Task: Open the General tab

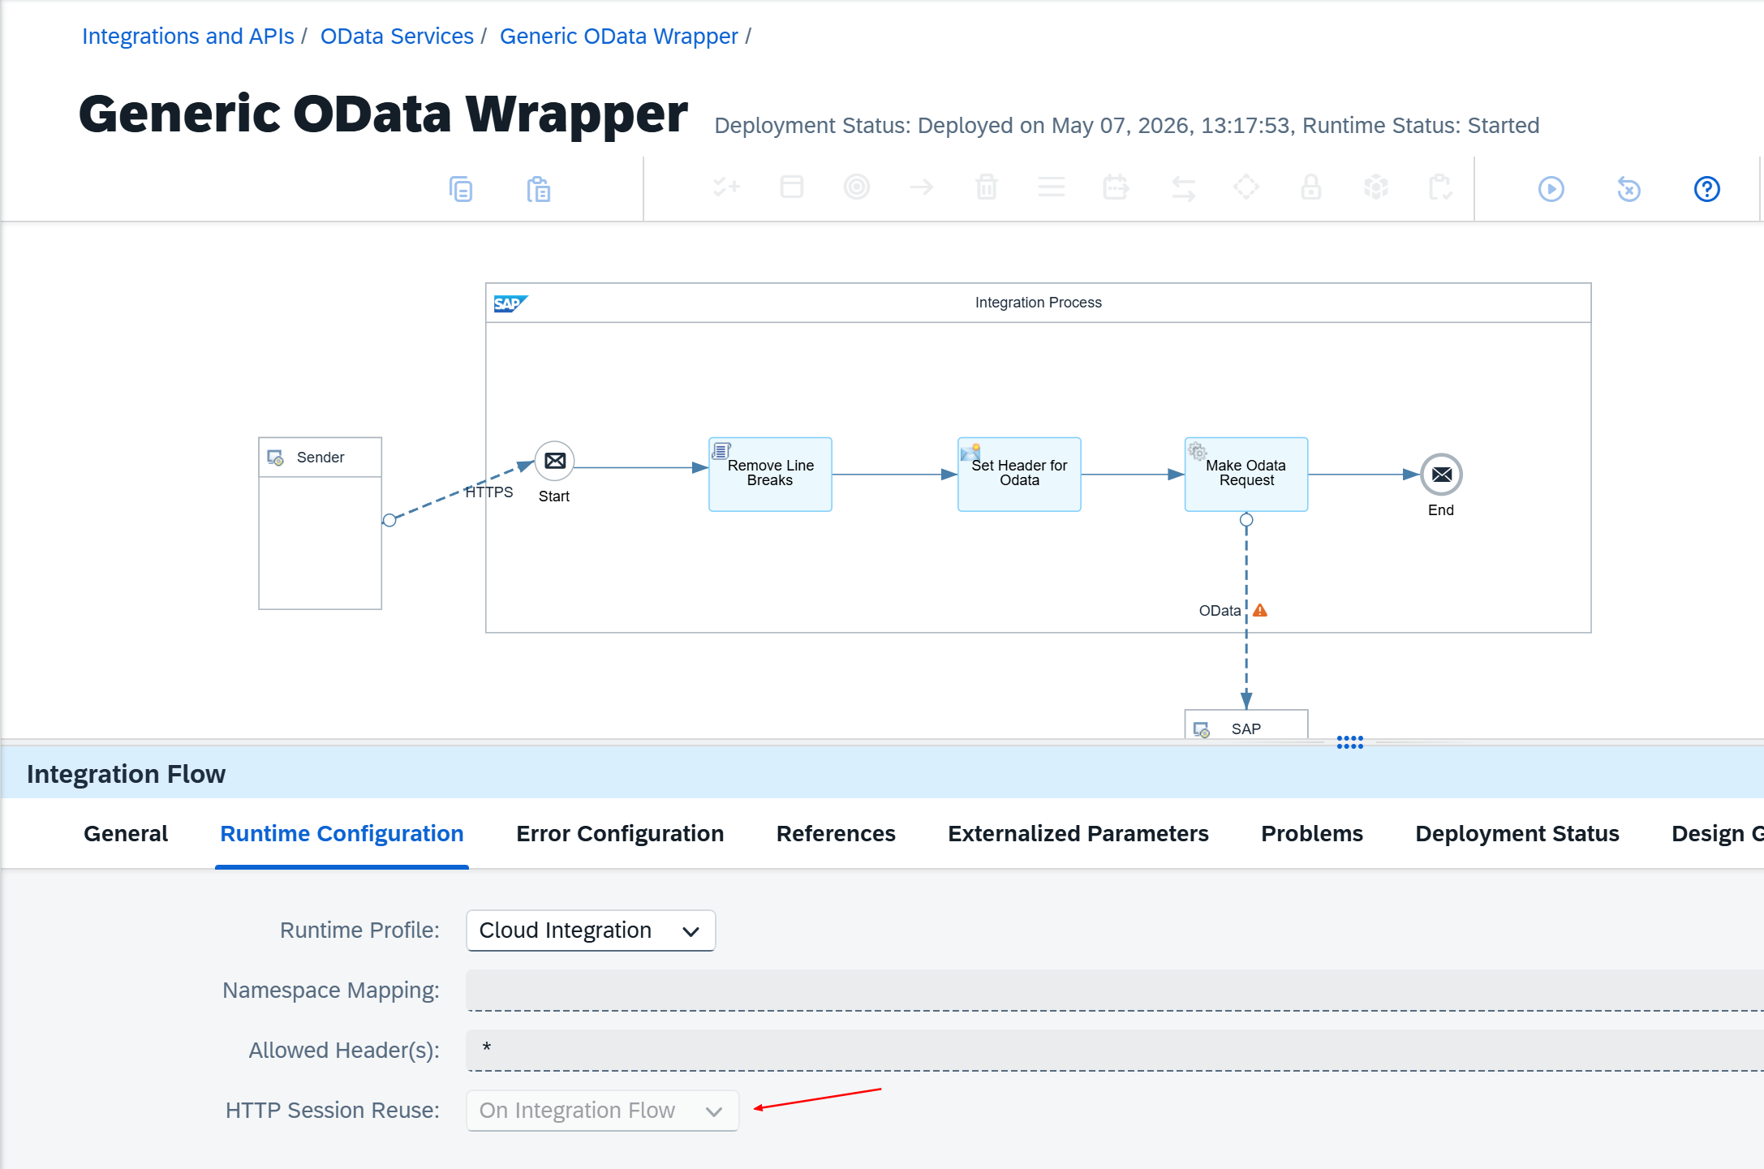Action: click(126, 834)
